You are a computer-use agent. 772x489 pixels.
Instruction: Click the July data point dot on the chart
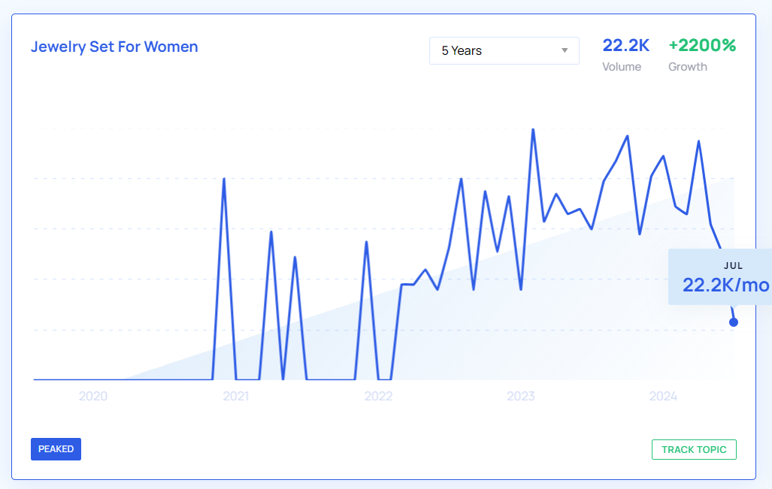[734, 322]
